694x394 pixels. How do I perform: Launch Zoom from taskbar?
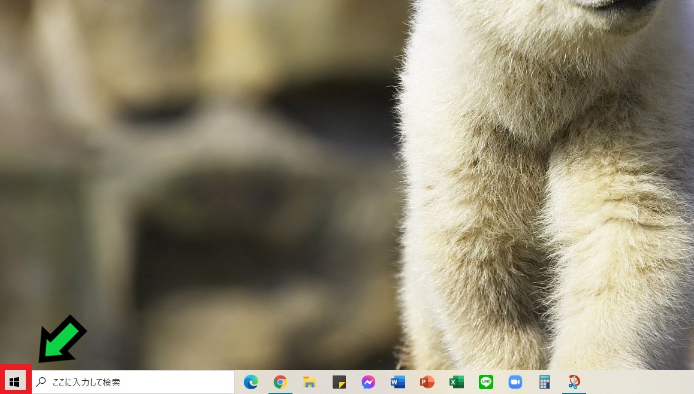coord(515,381)
